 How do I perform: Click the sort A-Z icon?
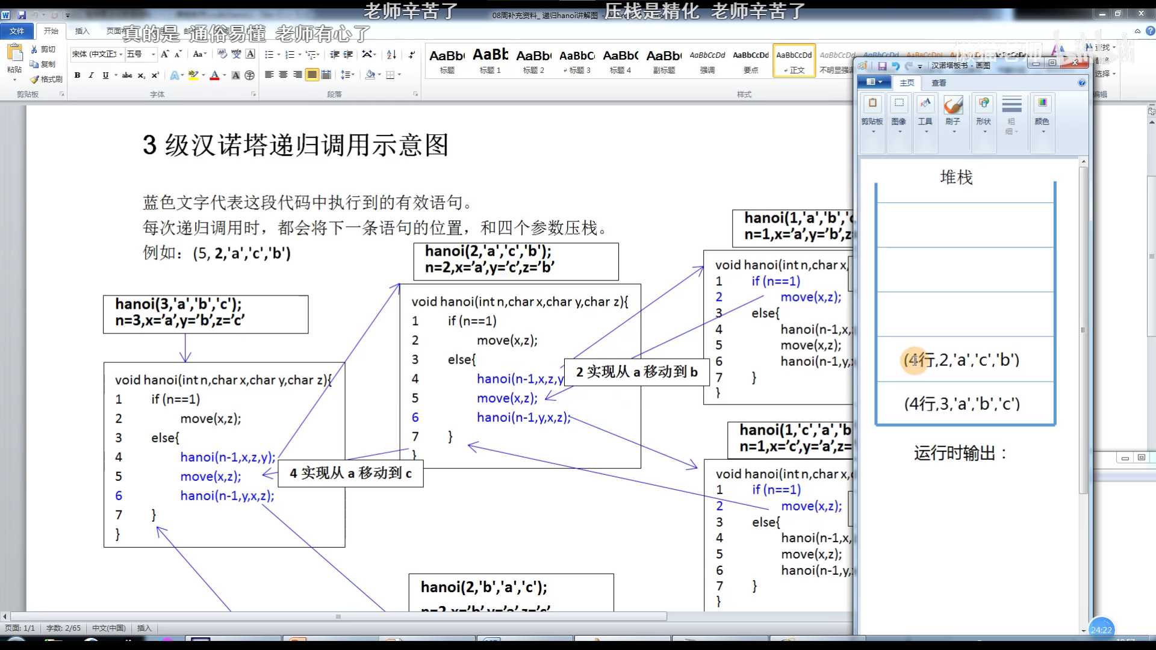coord(391,55)
